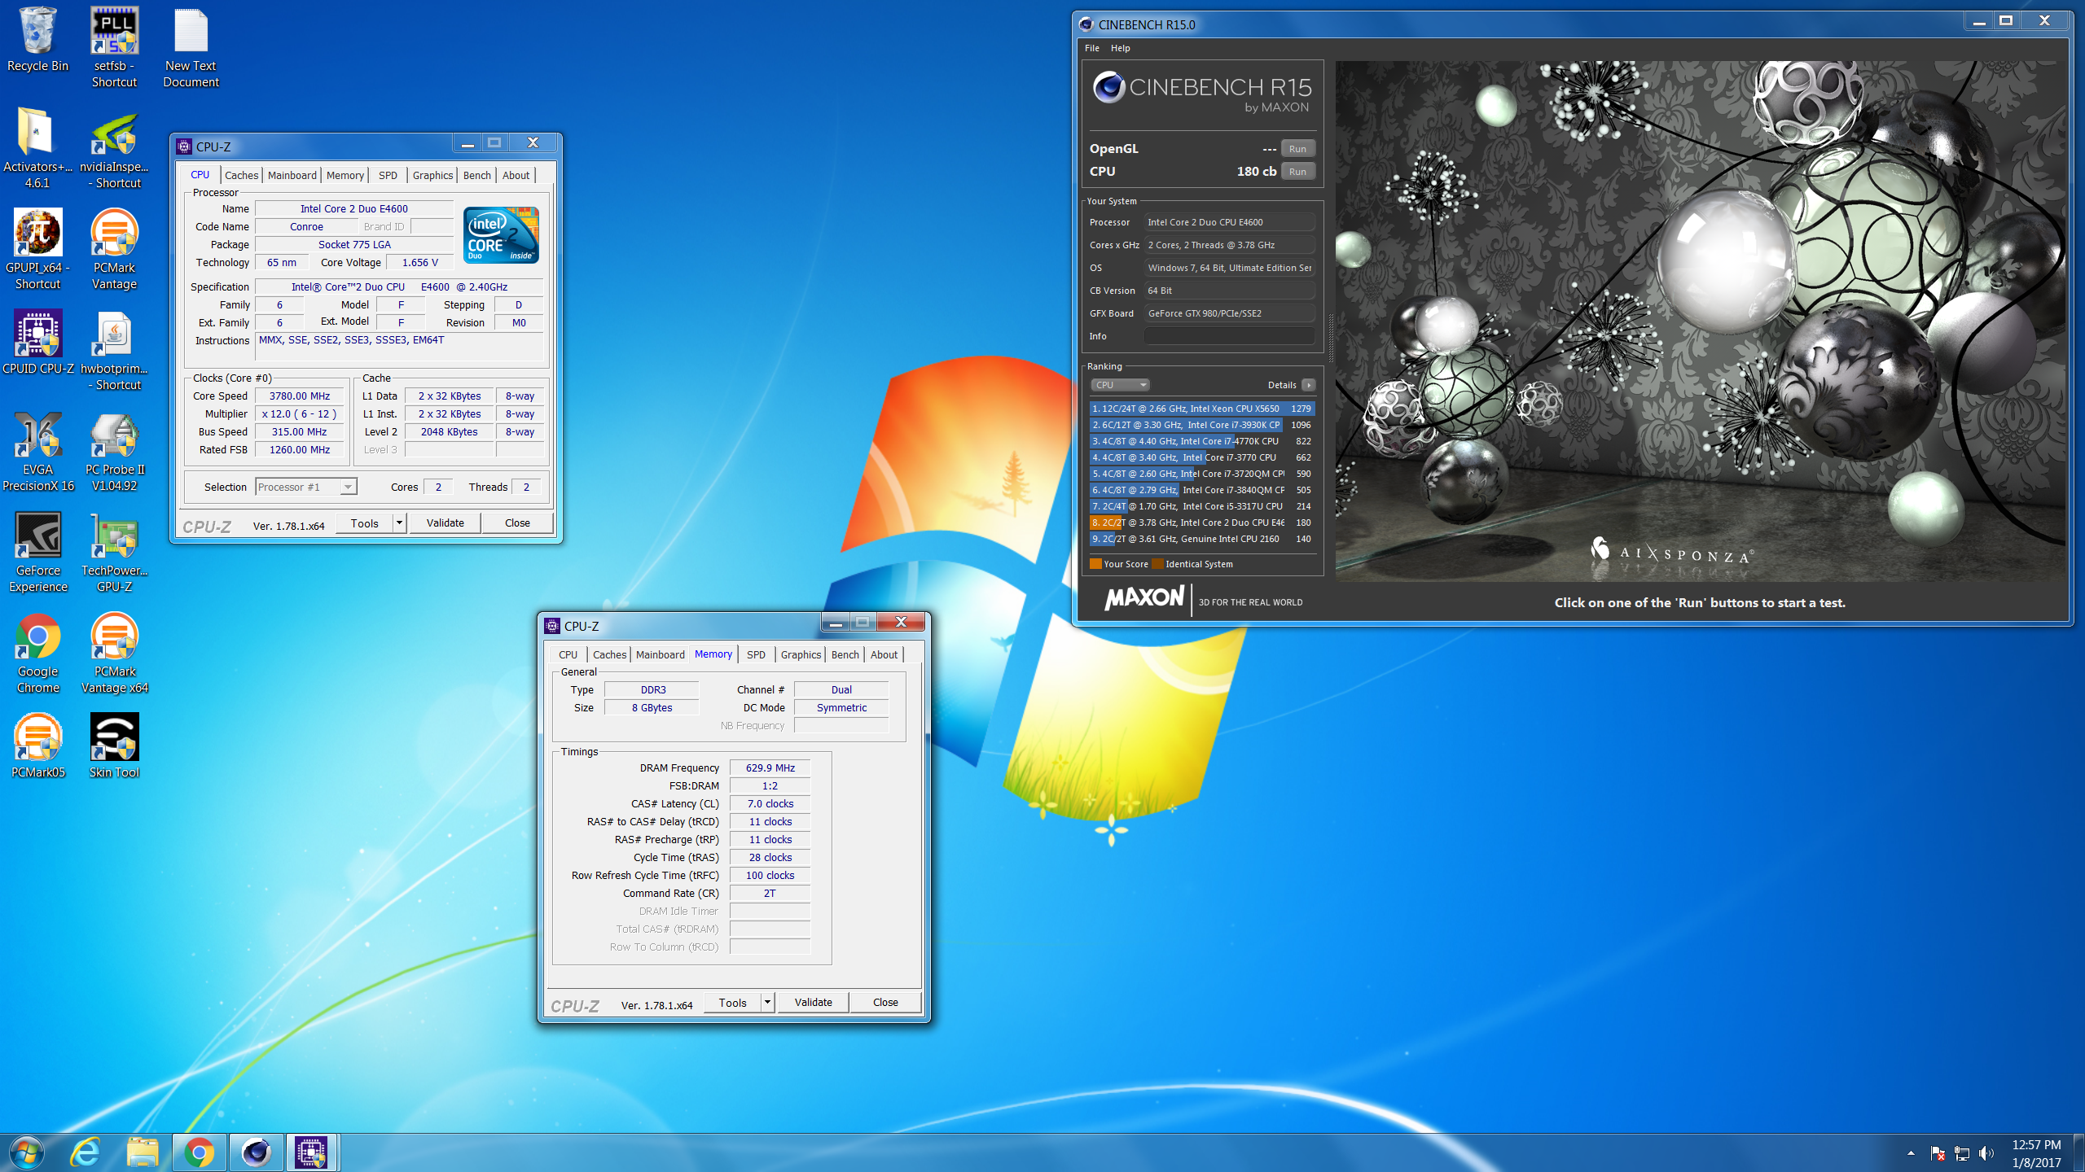Image resolution: width=2085 pixels, height=1172 pixels.
Task: Launch PCMark Vantage x64 icon
Action: pos(114,653)
